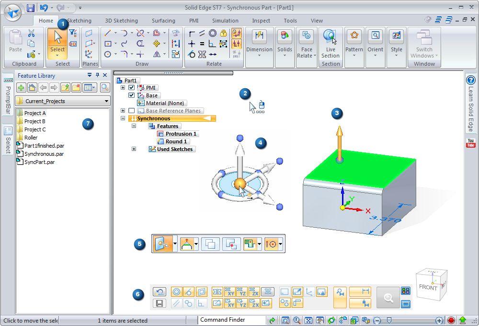Select the Trim tool in Draw group

point(140,33)
